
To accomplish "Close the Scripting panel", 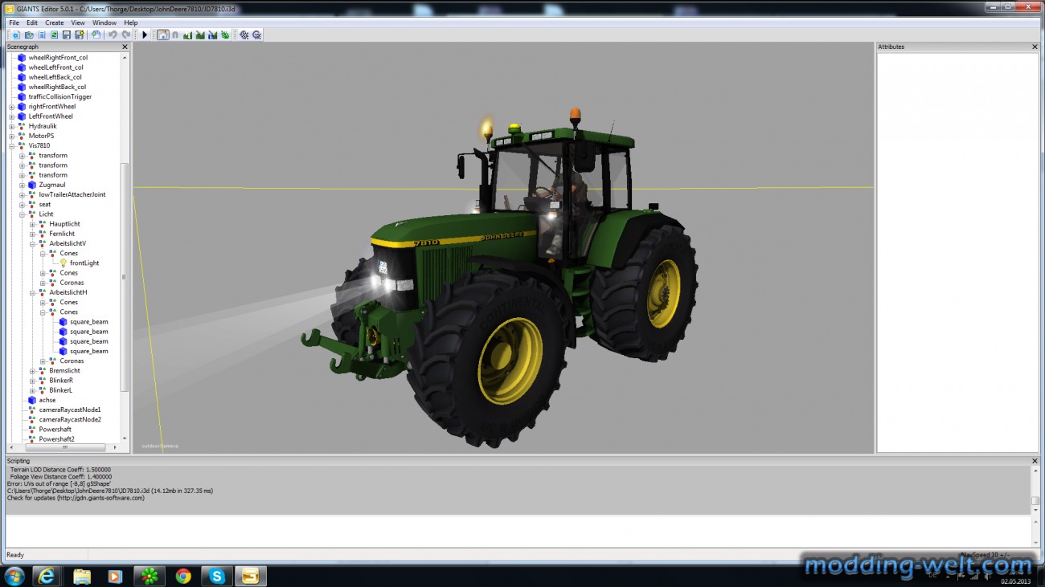I will 1035,461.
